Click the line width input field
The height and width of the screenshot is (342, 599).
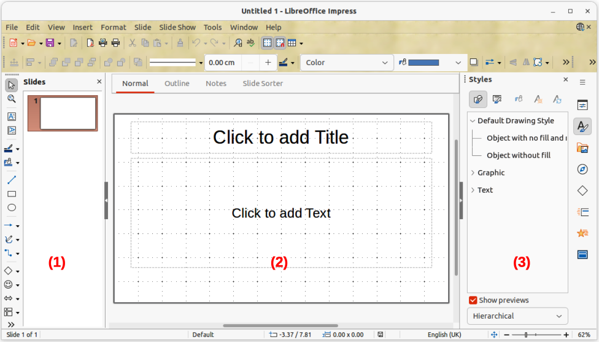pyautogui.click(x=224, y=63)
